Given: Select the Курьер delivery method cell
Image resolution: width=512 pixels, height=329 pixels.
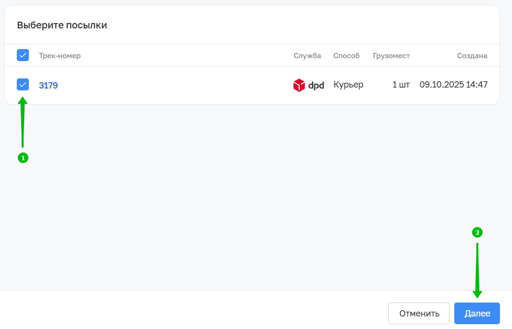Looking at the screenshot, I should point(348,85).
